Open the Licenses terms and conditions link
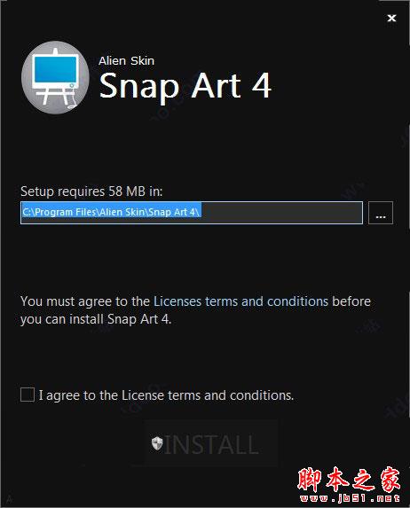This screenshot has height=508, width=410. (x=240, y=301)
